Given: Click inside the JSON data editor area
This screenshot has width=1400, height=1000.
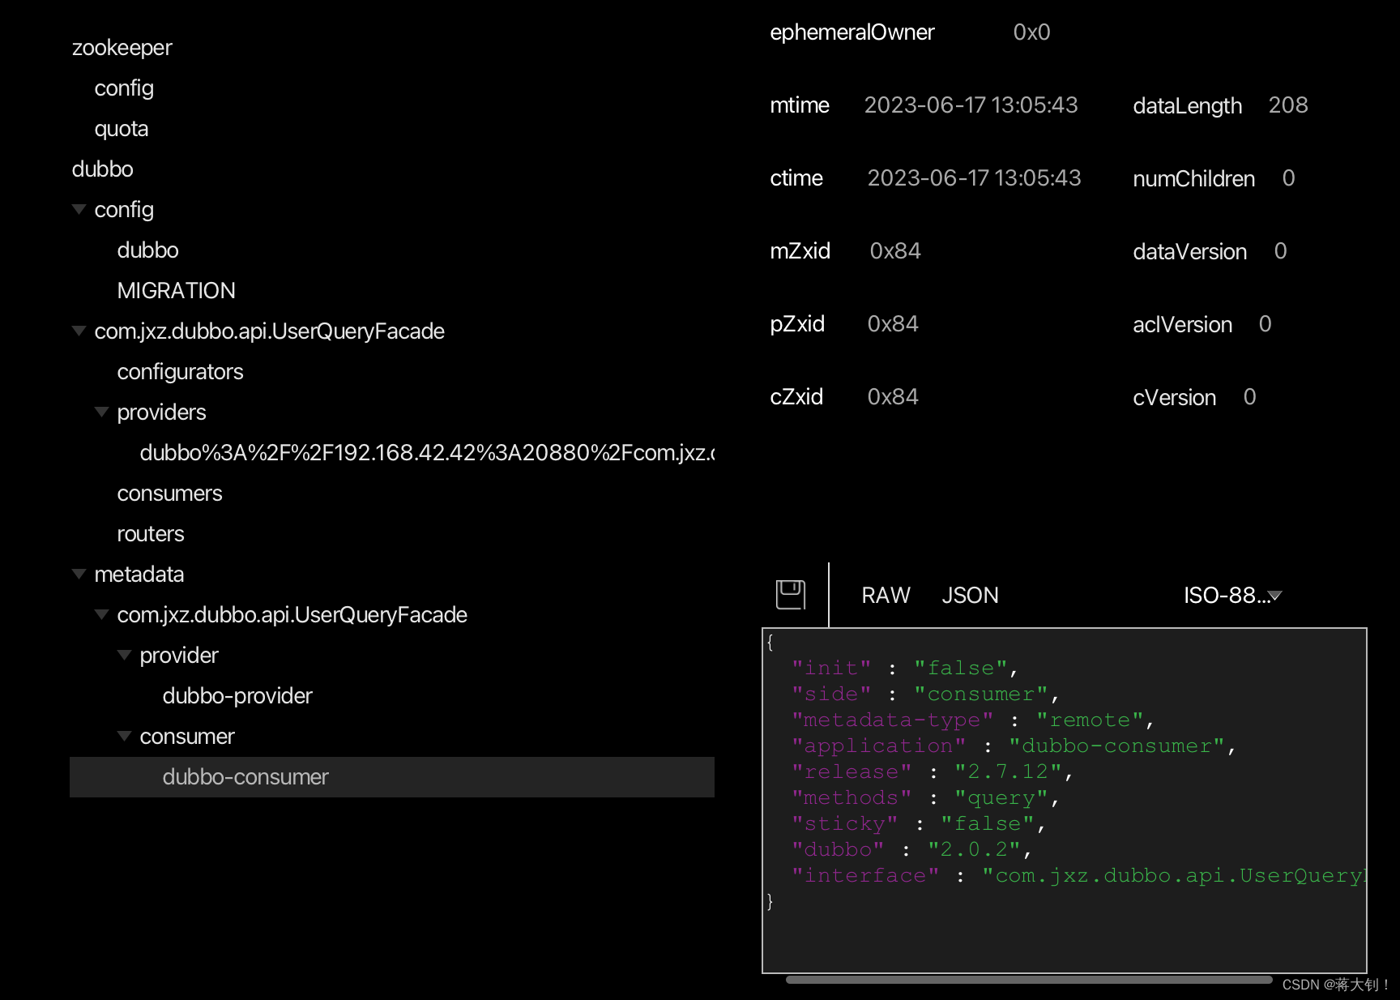Looking at the screenshot, I should [1065, 801].
